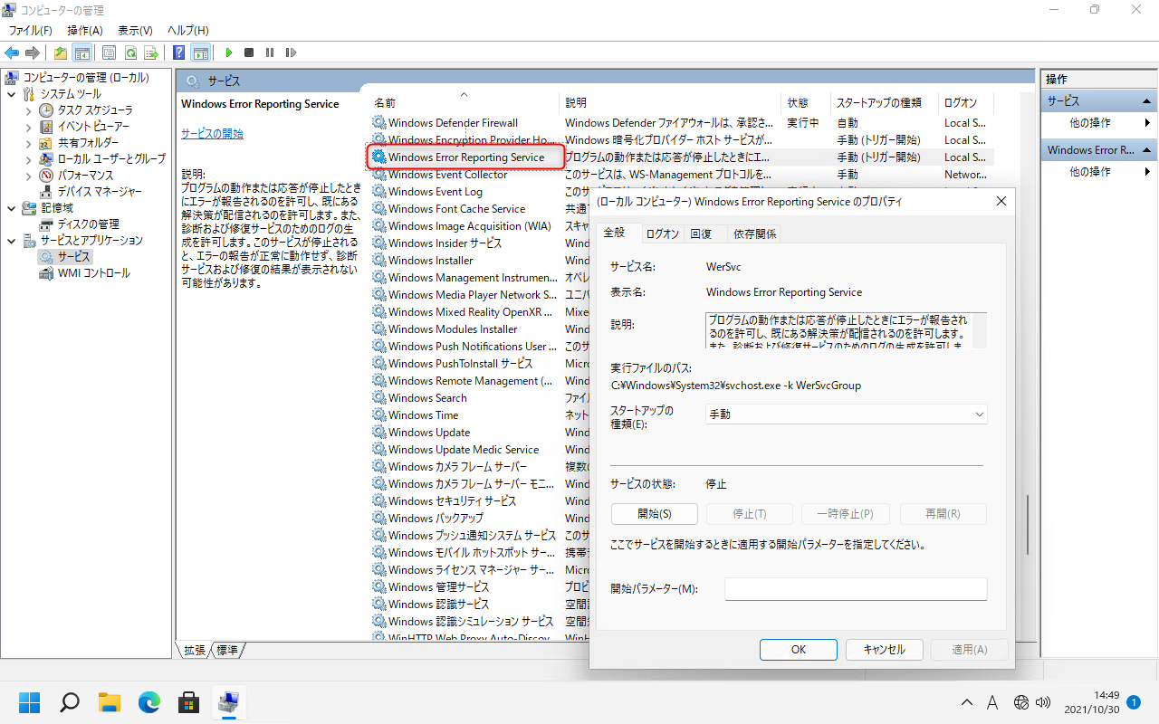Switch to the 回復 tab
Viewport: 1159px width, 724px height.
pos(701,233)
